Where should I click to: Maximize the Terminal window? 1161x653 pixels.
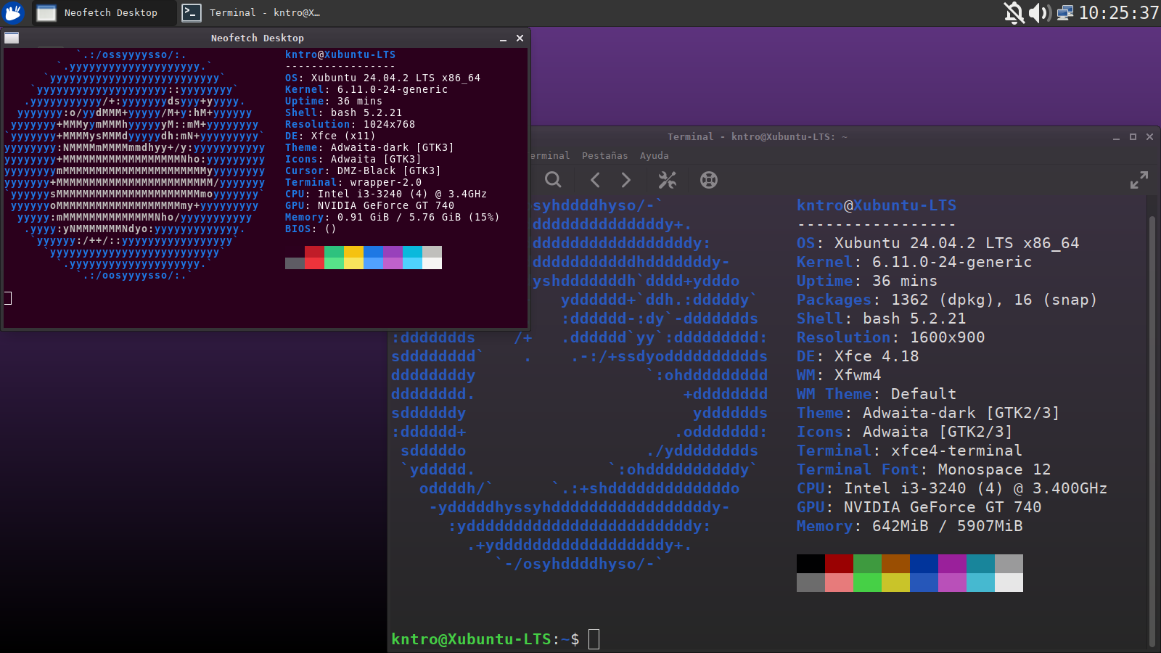tap(1133, 136)
